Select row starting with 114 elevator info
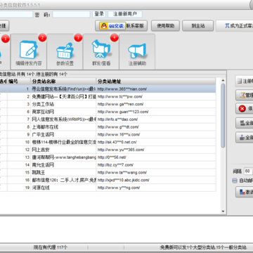This screenshot has width=253, height=253. [108, 142]
